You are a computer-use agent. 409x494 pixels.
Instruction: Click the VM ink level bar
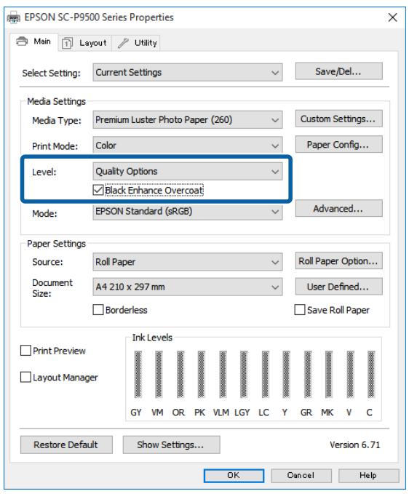159,374
